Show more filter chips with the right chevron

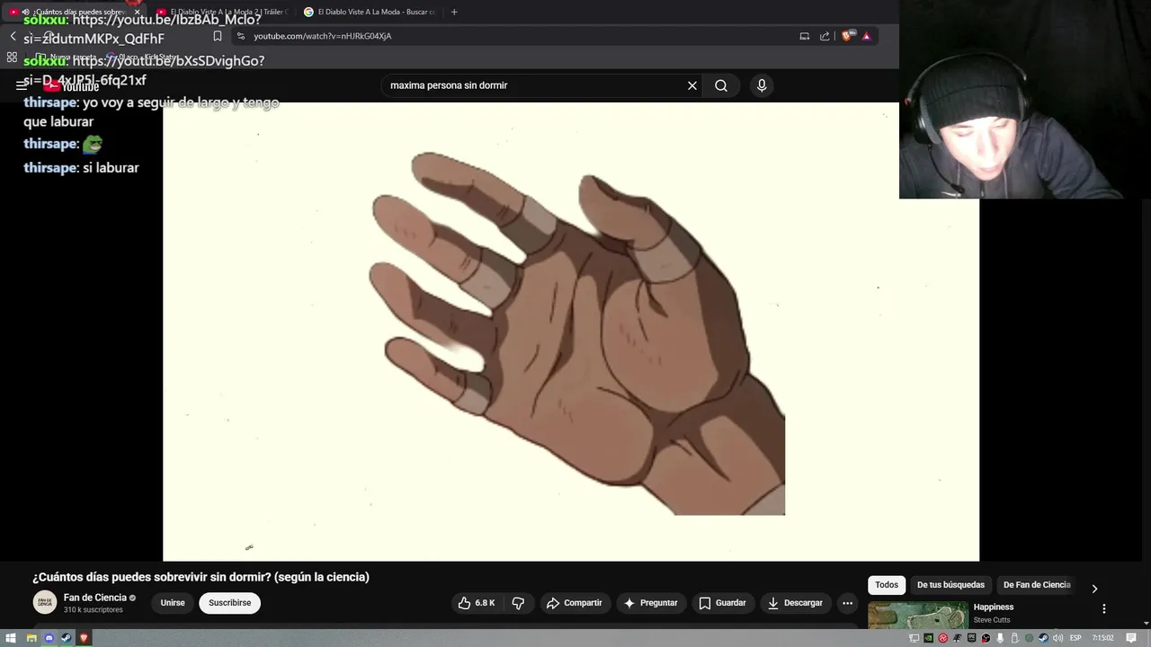click(1094, 589)
